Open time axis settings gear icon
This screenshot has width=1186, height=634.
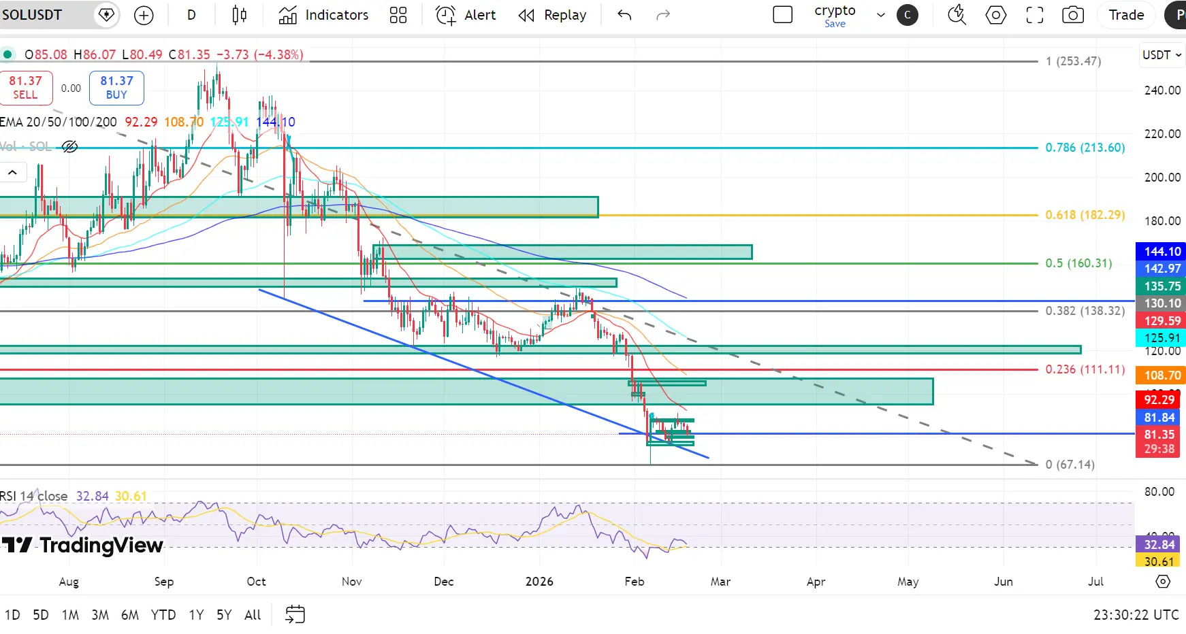click(x=1163, y=582)
